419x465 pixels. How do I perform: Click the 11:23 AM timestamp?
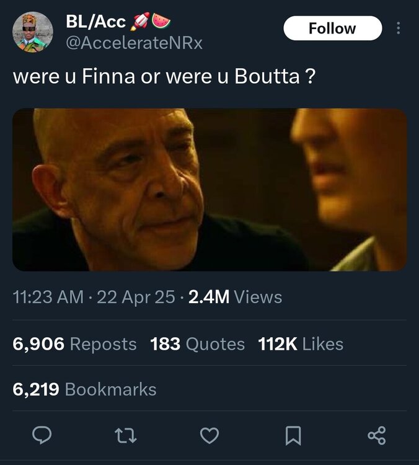coord(48,297)
